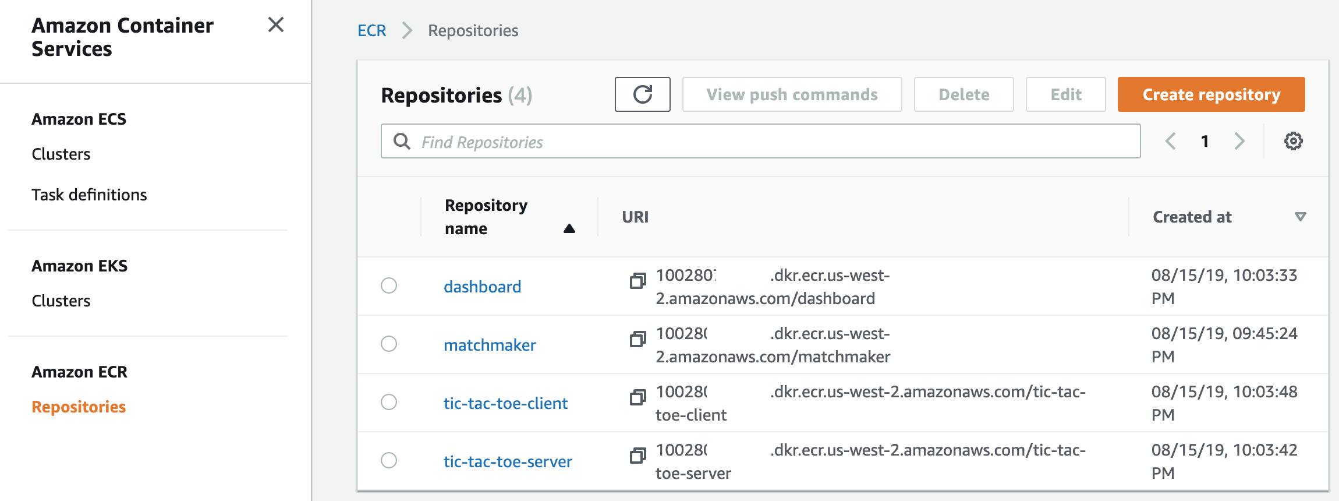The width and height of the screenshot is (1339, 501).
Task: Click server created time 10:03:42 PM
Action: point(1224,461)
